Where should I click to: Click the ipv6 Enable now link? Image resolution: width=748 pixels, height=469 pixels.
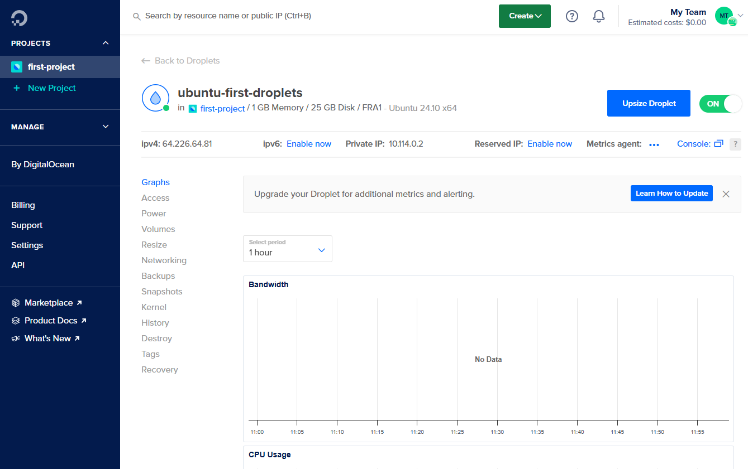[309, 144]
